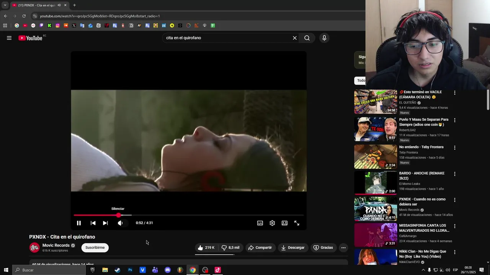Open options for 'BARDO - ANOCHE' video
Screen dimensions: 490x275
click(x=455, y=174)
